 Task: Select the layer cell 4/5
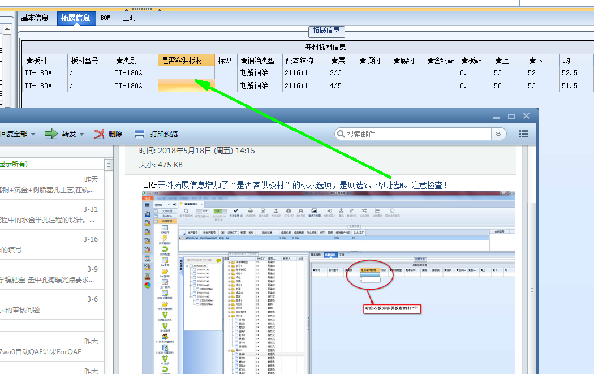[x=342, y=85]
